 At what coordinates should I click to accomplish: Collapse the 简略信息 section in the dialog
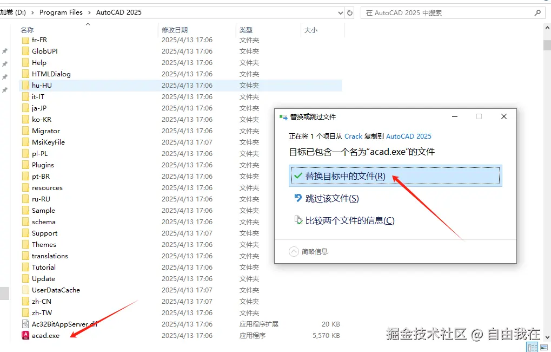coord(293,251)
